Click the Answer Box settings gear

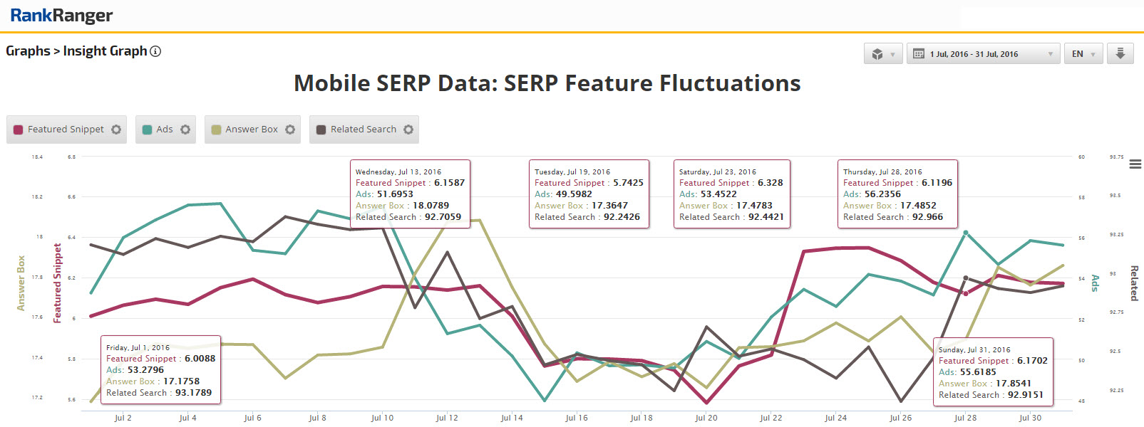(x=290, y=130)
